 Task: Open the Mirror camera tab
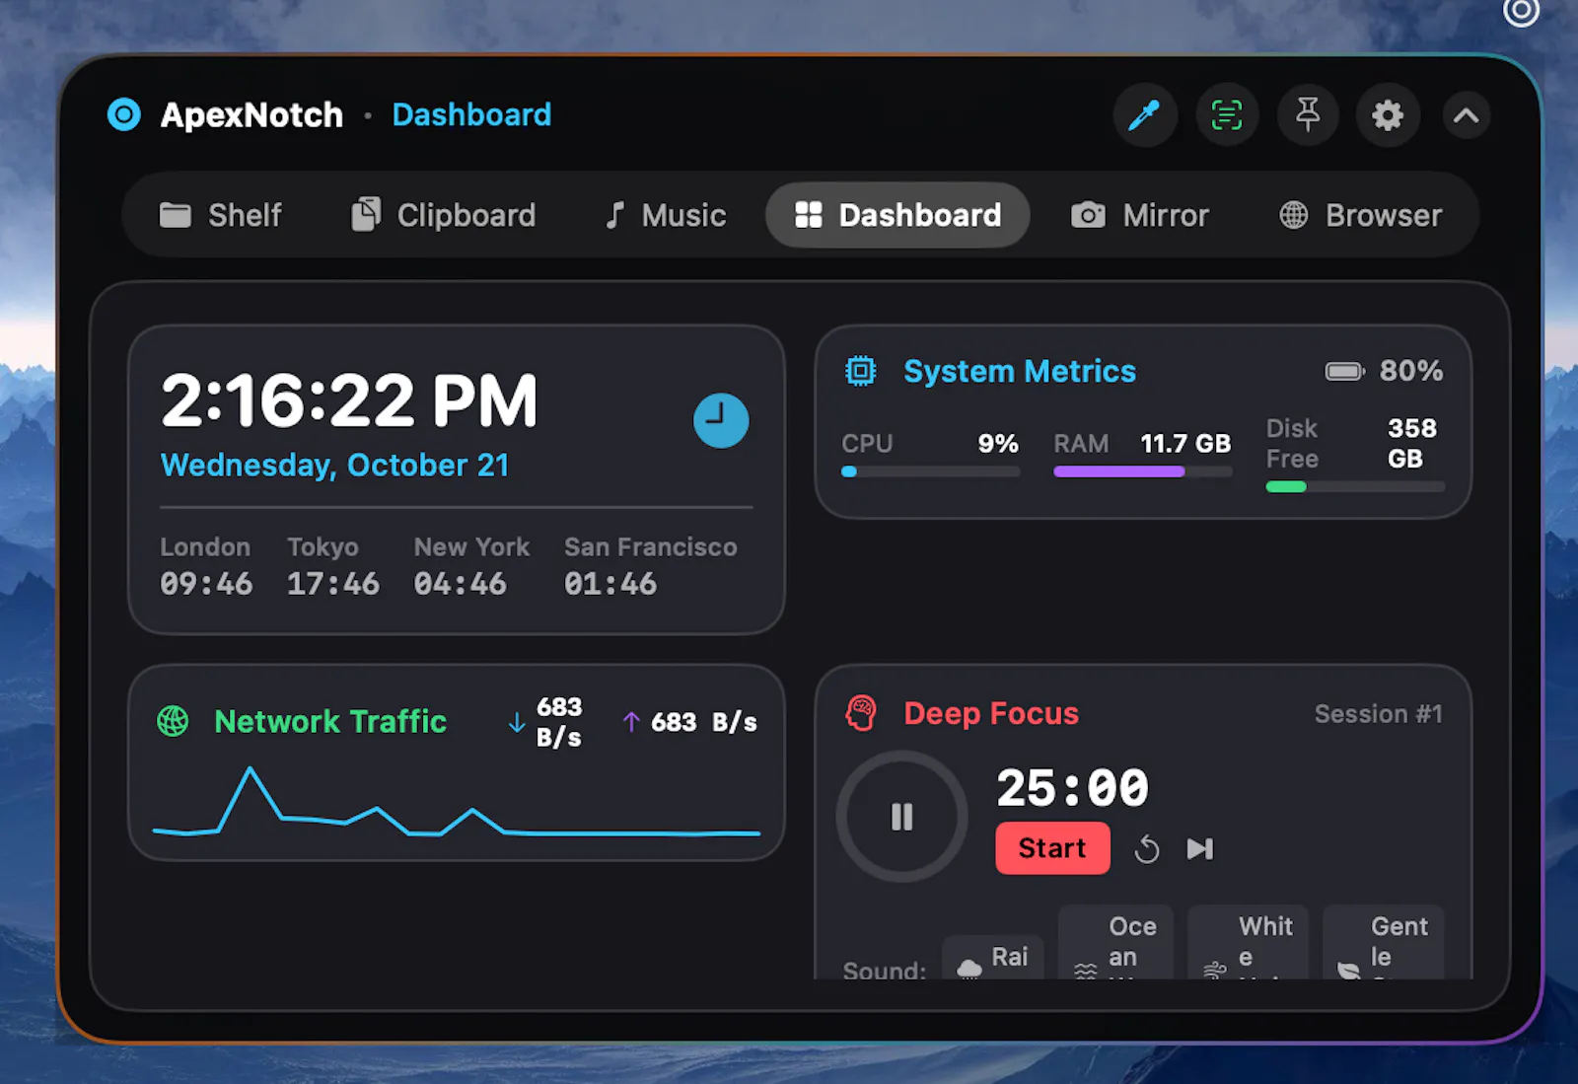(1140, 215)
